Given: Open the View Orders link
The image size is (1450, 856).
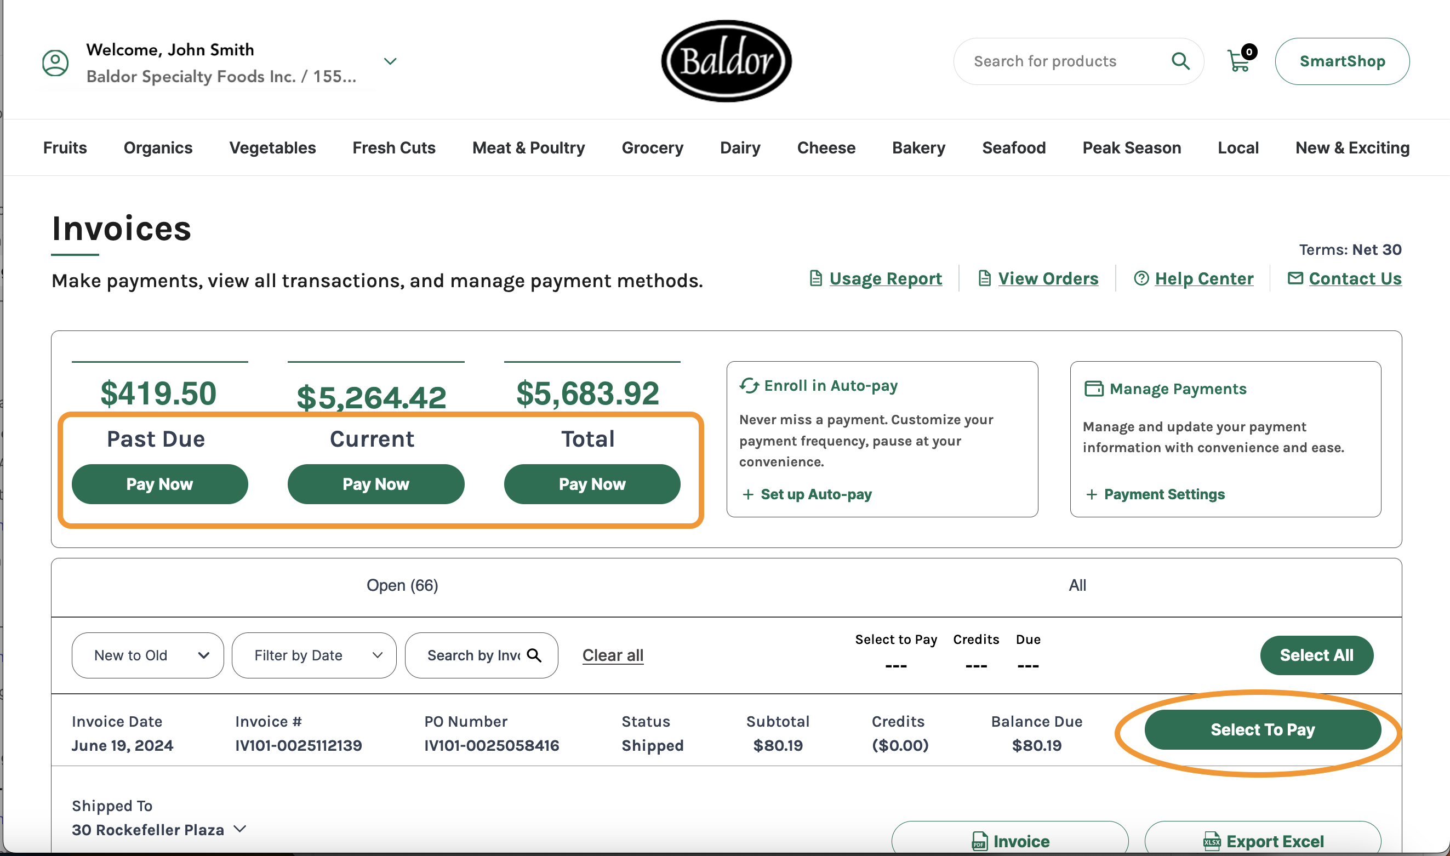Looking at the screenshot, I should click(x=1048, y=278).
